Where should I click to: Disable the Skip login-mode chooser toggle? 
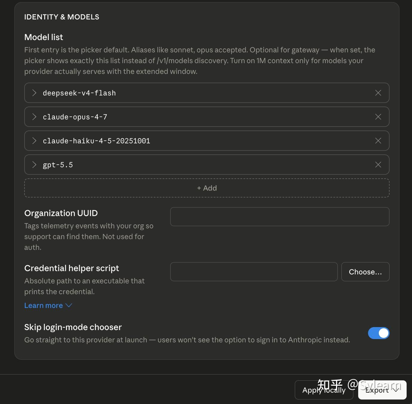point(379,333)
